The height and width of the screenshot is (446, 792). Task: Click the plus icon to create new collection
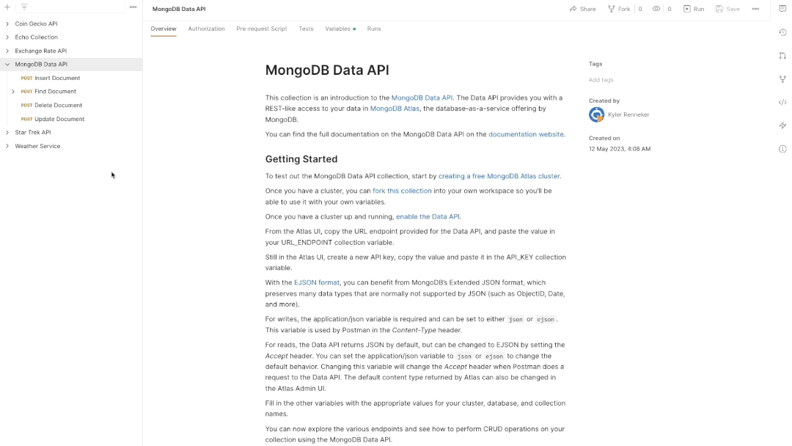tap(7, 7)
